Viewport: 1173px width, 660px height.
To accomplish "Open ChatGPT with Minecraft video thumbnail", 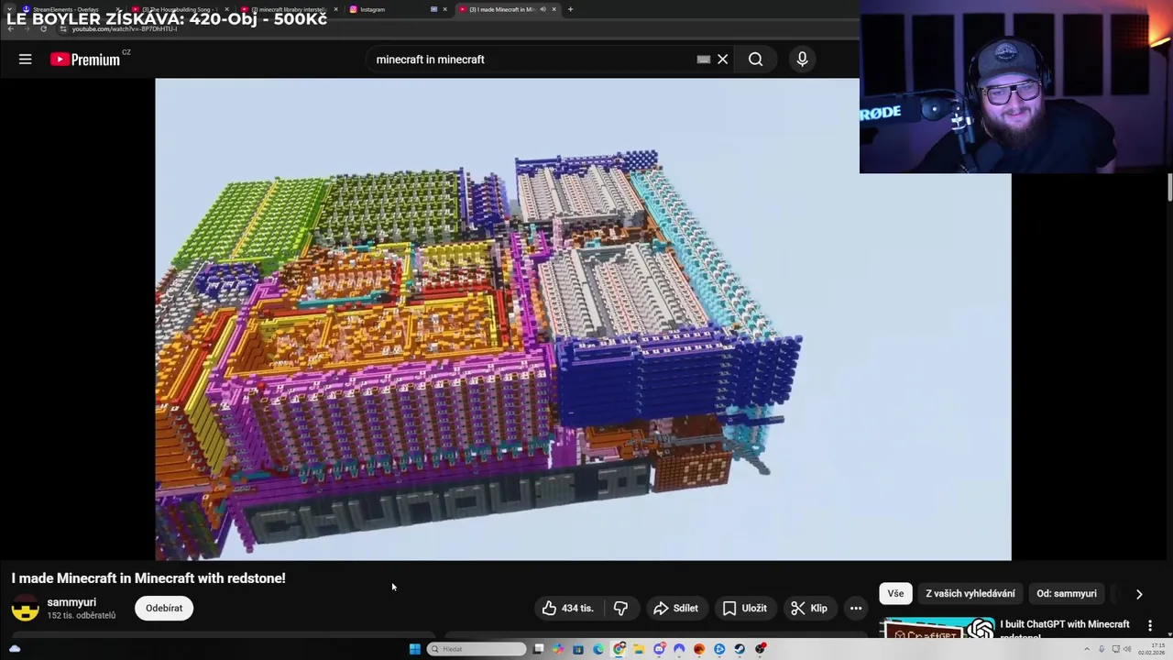I will [937, 629].
